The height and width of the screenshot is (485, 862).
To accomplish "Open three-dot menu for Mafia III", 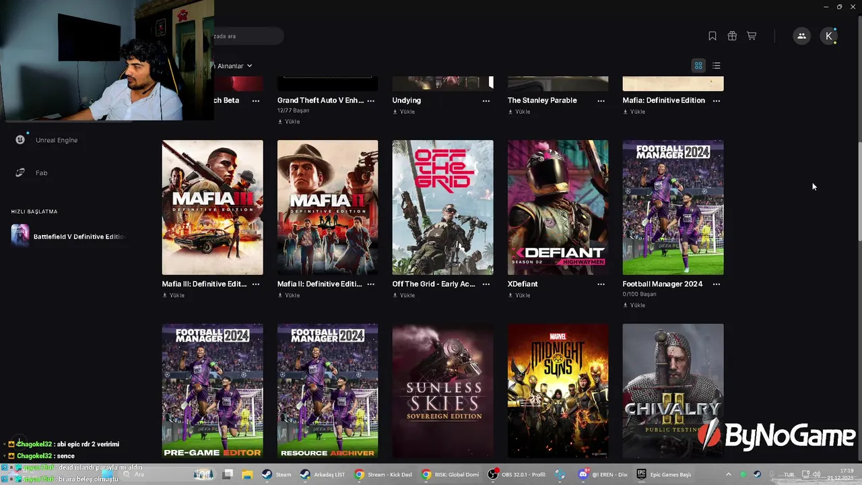I will tap(256, 284).
